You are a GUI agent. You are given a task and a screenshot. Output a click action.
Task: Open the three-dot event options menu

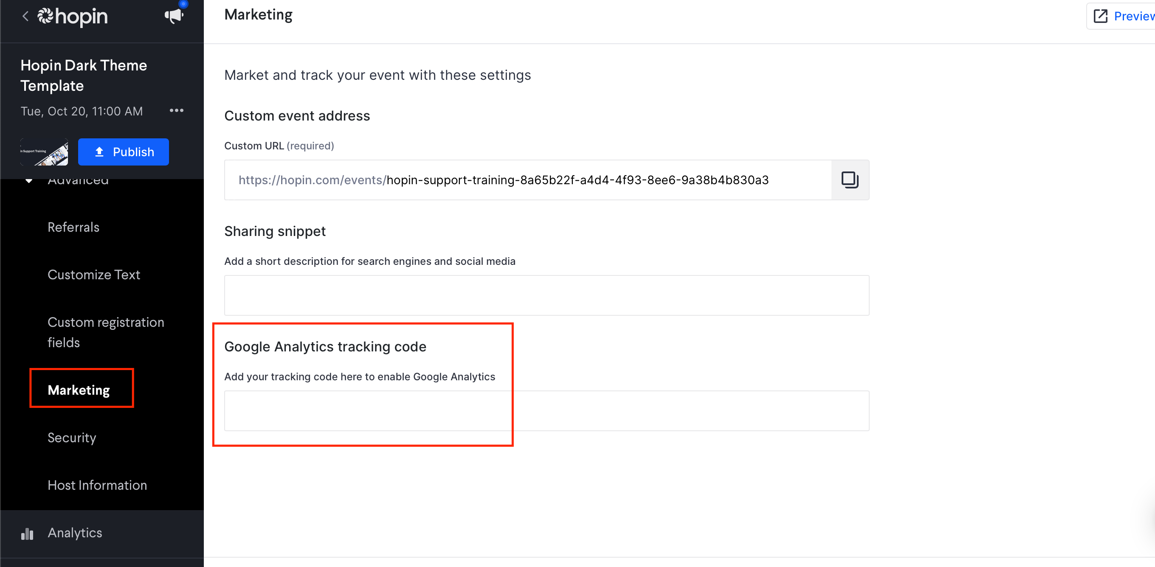click(177, 111)
